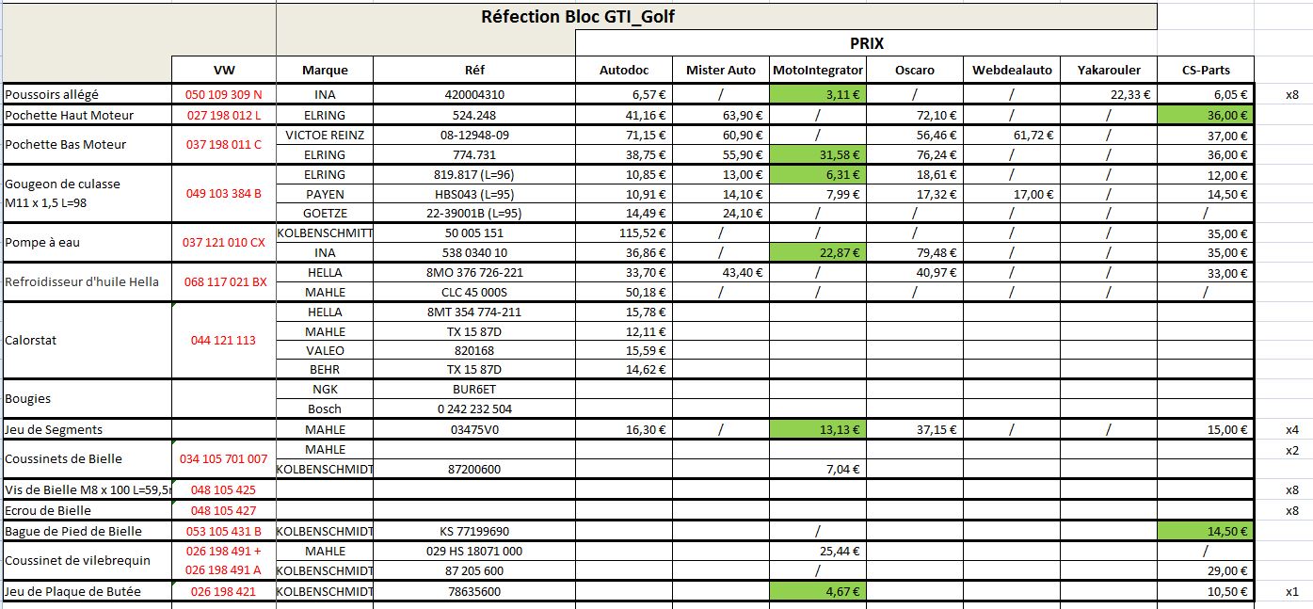Image resolution: width=1313 pixels, height=609 pixels.
Task: Select the "Coussinets de Bielle" cell
Action: pos(88,459)
